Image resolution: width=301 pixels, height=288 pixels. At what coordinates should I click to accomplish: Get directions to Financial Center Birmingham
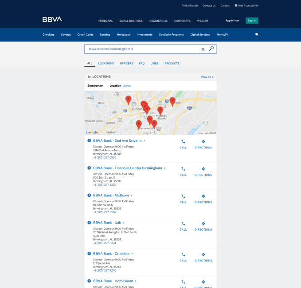point(203,172)
